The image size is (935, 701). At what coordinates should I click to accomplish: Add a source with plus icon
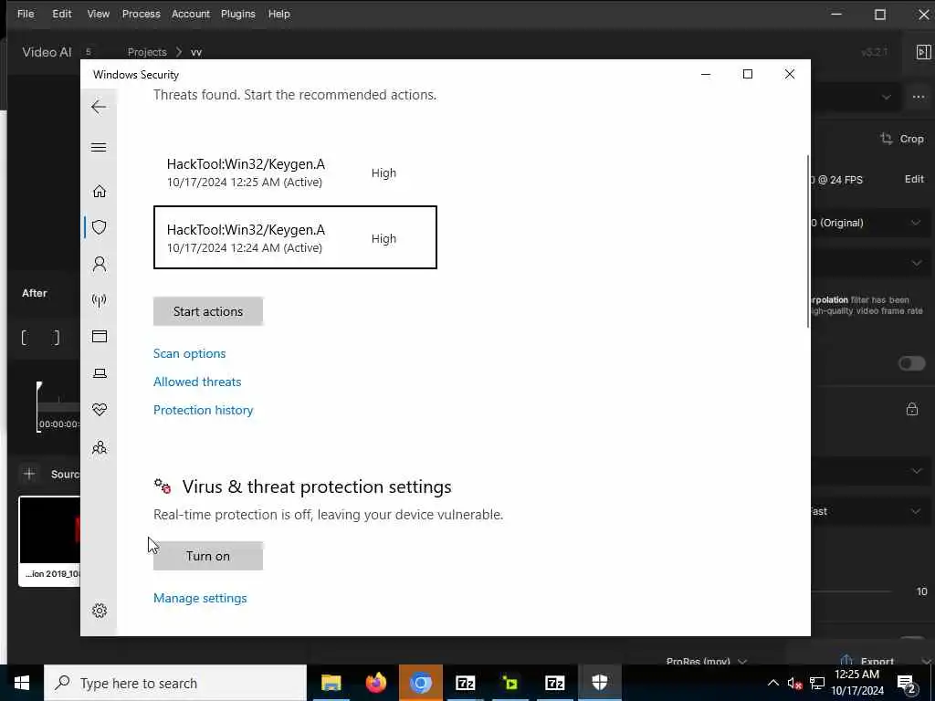pos(29,474)
